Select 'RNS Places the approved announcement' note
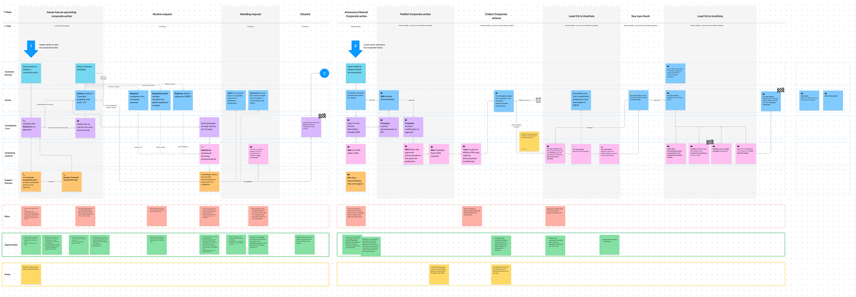Viewport: 856px width, 297px height. [x=413, y=154]
